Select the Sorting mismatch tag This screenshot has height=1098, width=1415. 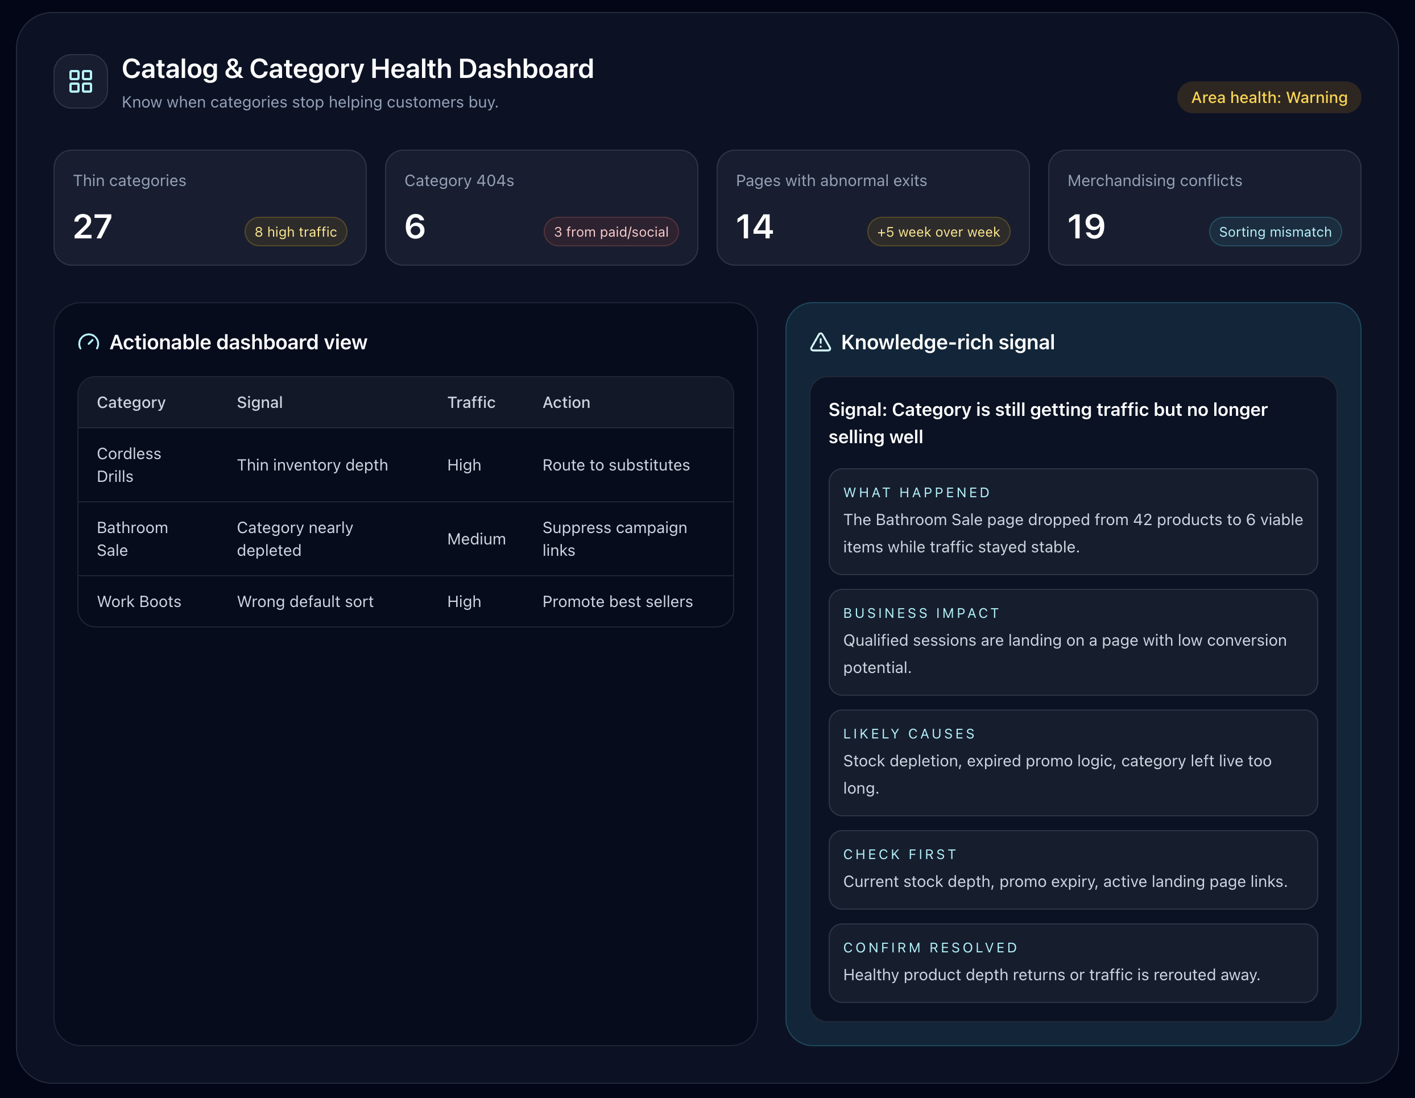(x=1275, y=232)
